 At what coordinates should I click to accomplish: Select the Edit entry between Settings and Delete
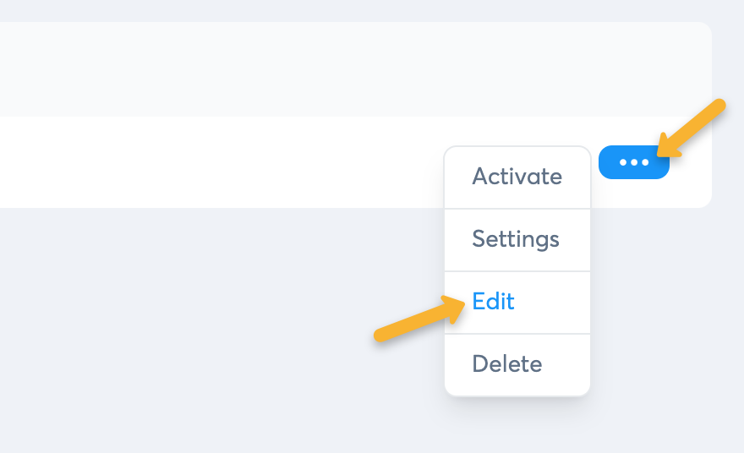tap(494, 302)
